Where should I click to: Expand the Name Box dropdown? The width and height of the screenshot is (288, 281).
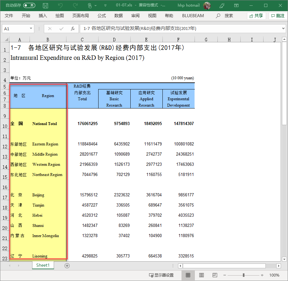click(31, 29)
